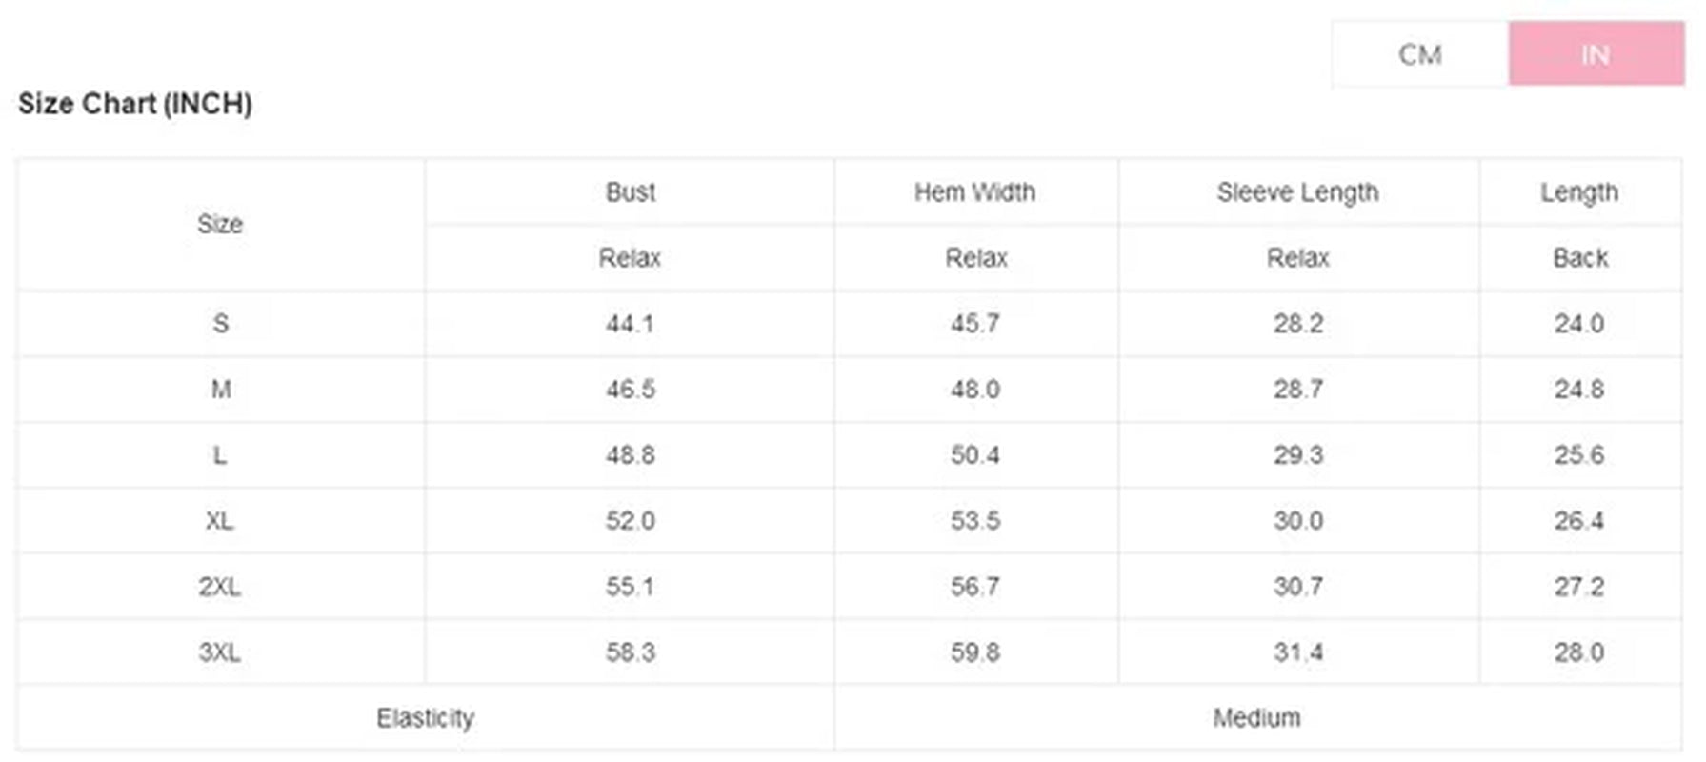
Task: Click the Medium elasticity value
Action: [1256, 718]
